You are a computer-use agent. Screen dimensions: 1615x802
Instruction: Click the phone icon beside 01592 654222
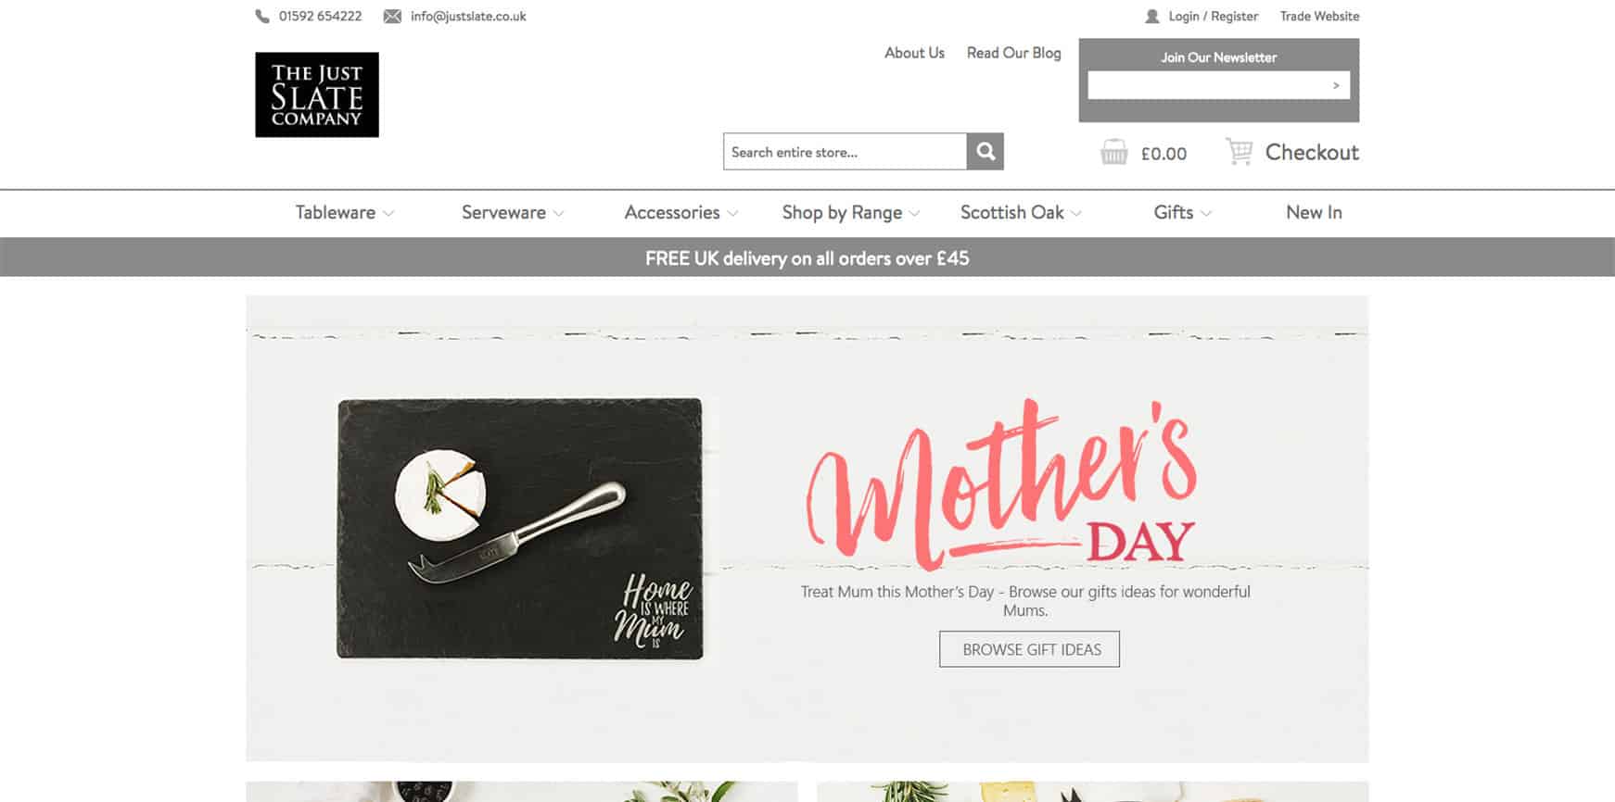pos(262,16)
